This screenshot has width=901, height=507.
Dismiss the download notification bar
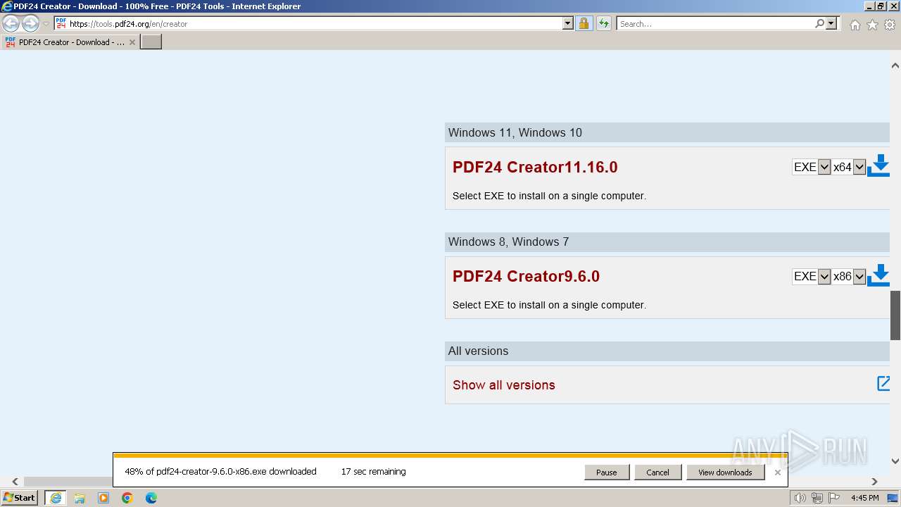click(777, 472)
